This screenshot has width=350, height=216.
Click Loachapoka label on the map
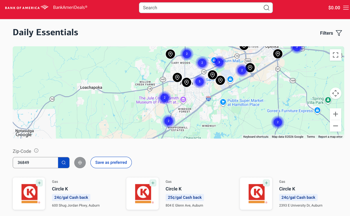(x=91, y=87)
